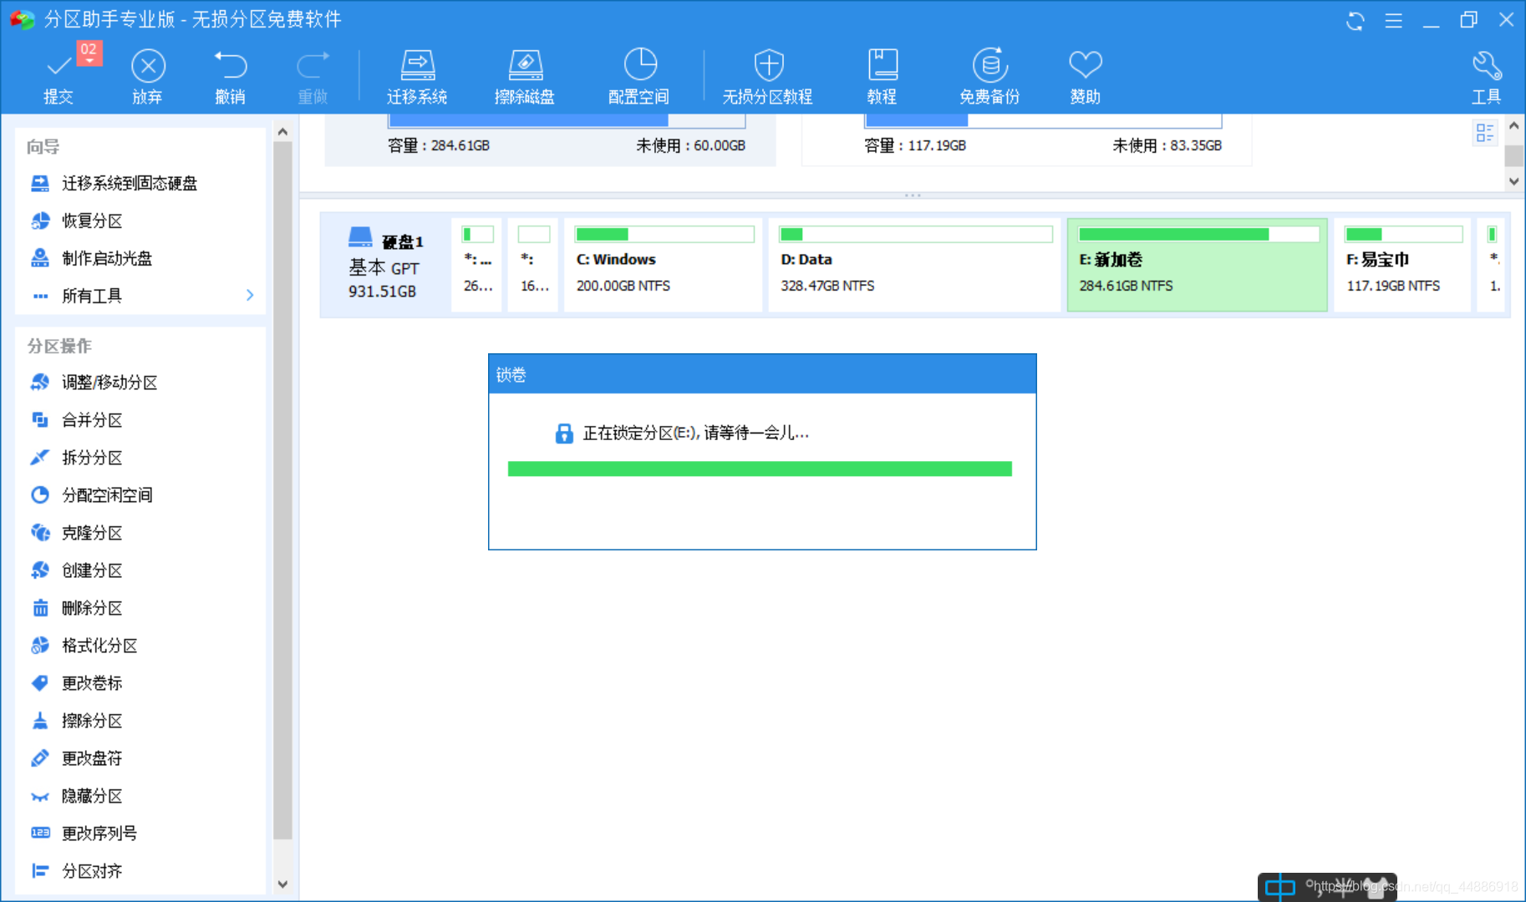Image resolution: width=1526 pixels, height=902 pixels.
Task: Choose 调整/移动分区 operation
Action: tap(94, 383)
